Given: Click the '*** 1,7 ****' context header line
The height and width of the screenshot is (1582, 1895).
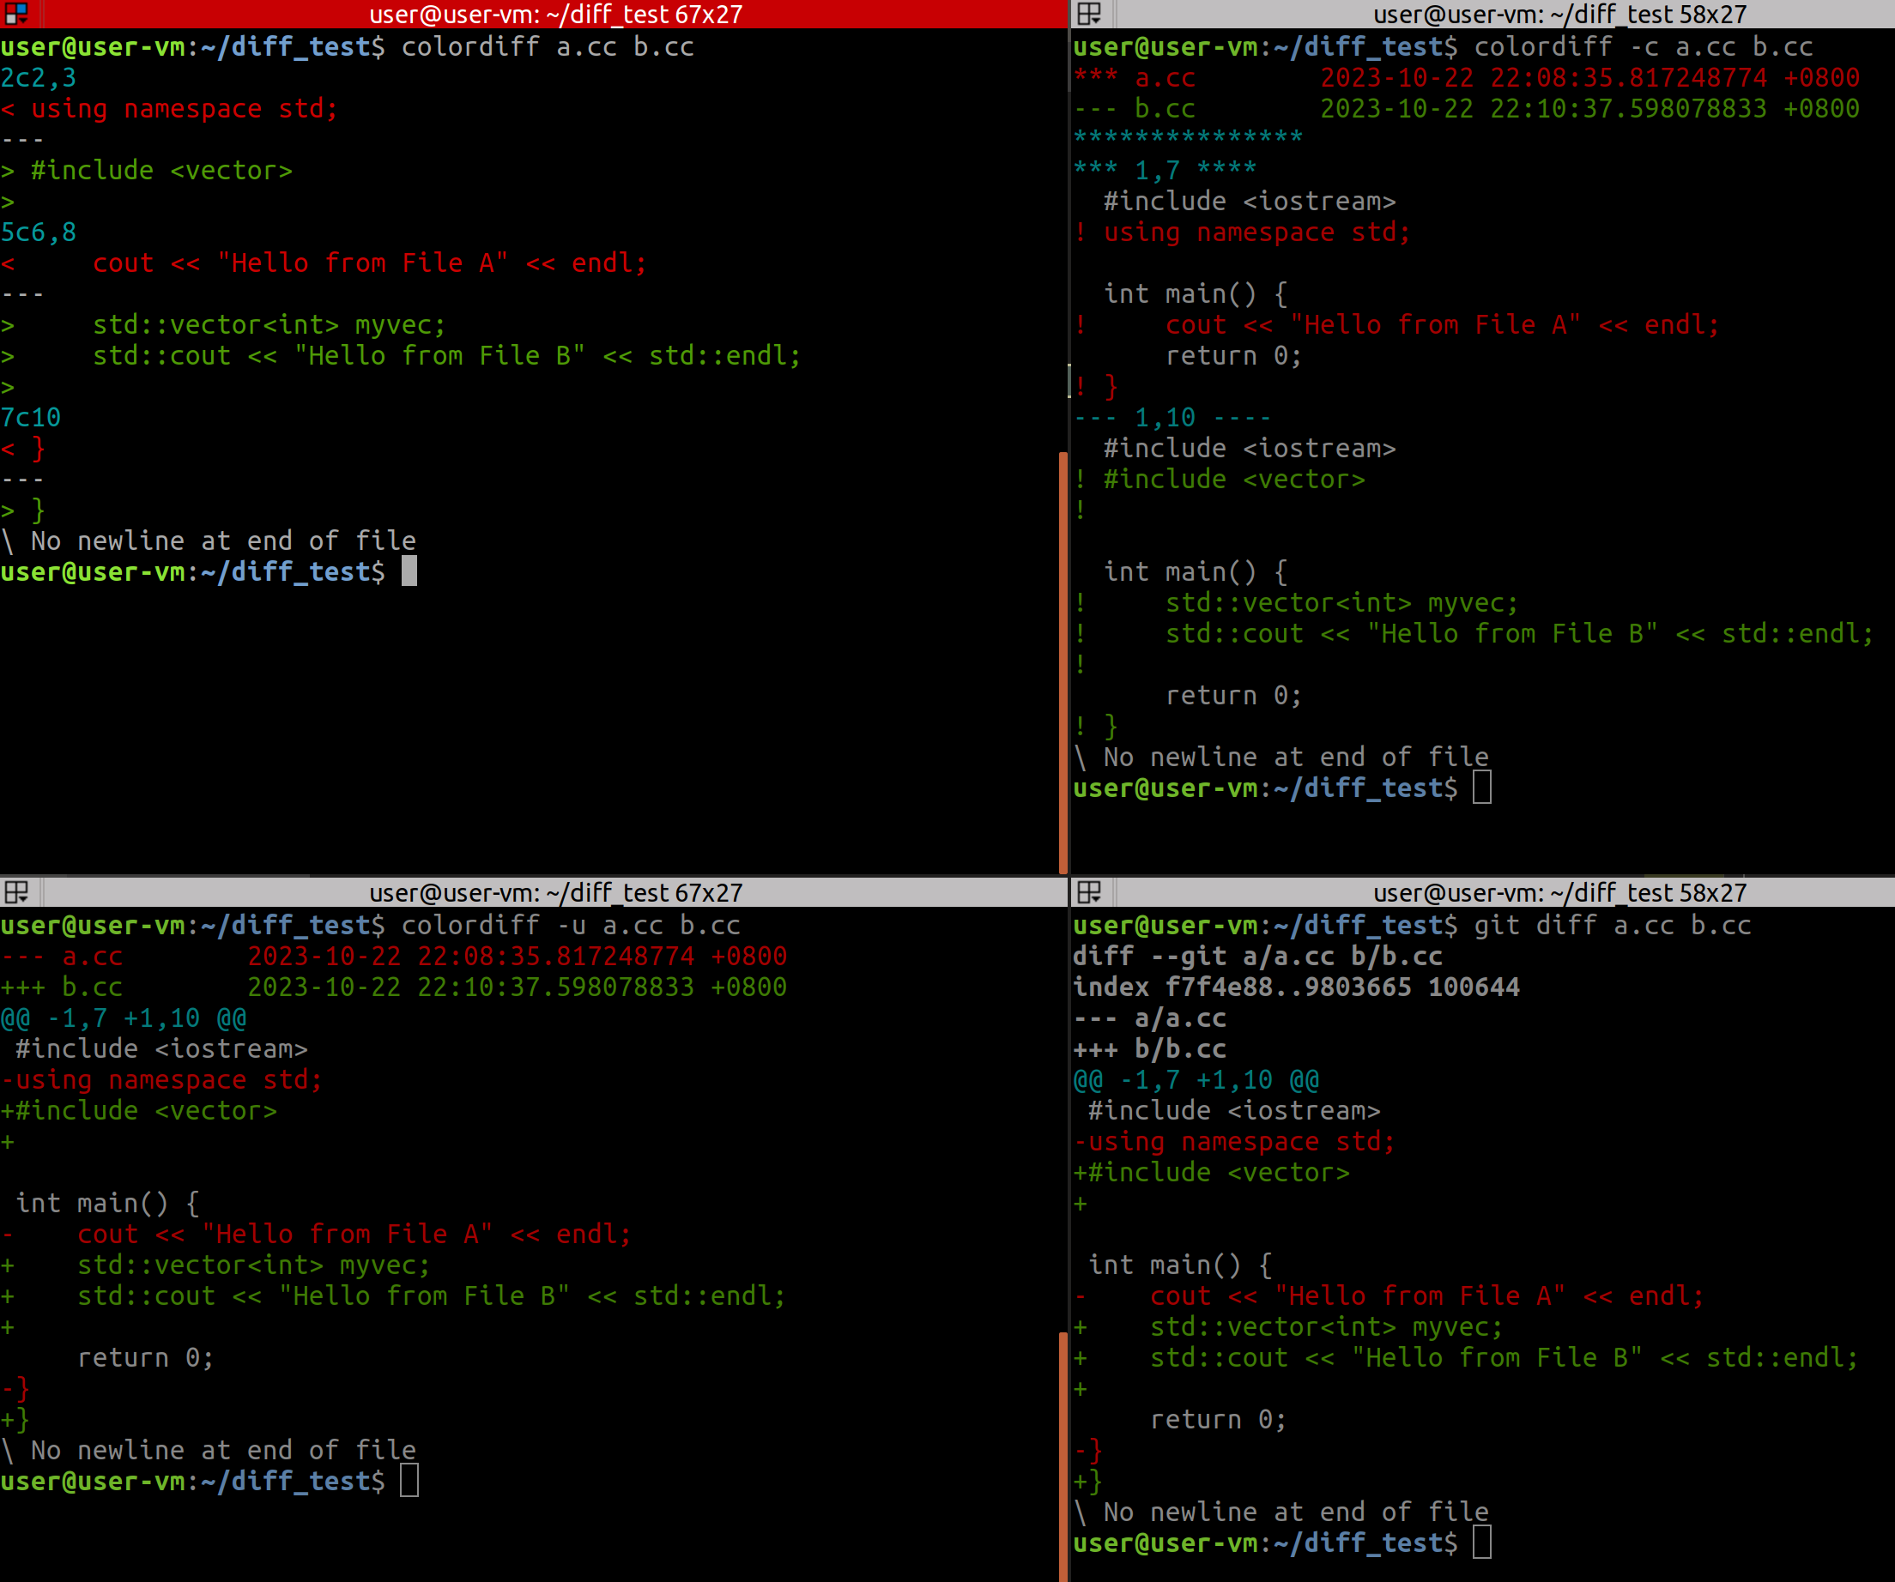Looking at the screenshot, I should coord(1164,170).
